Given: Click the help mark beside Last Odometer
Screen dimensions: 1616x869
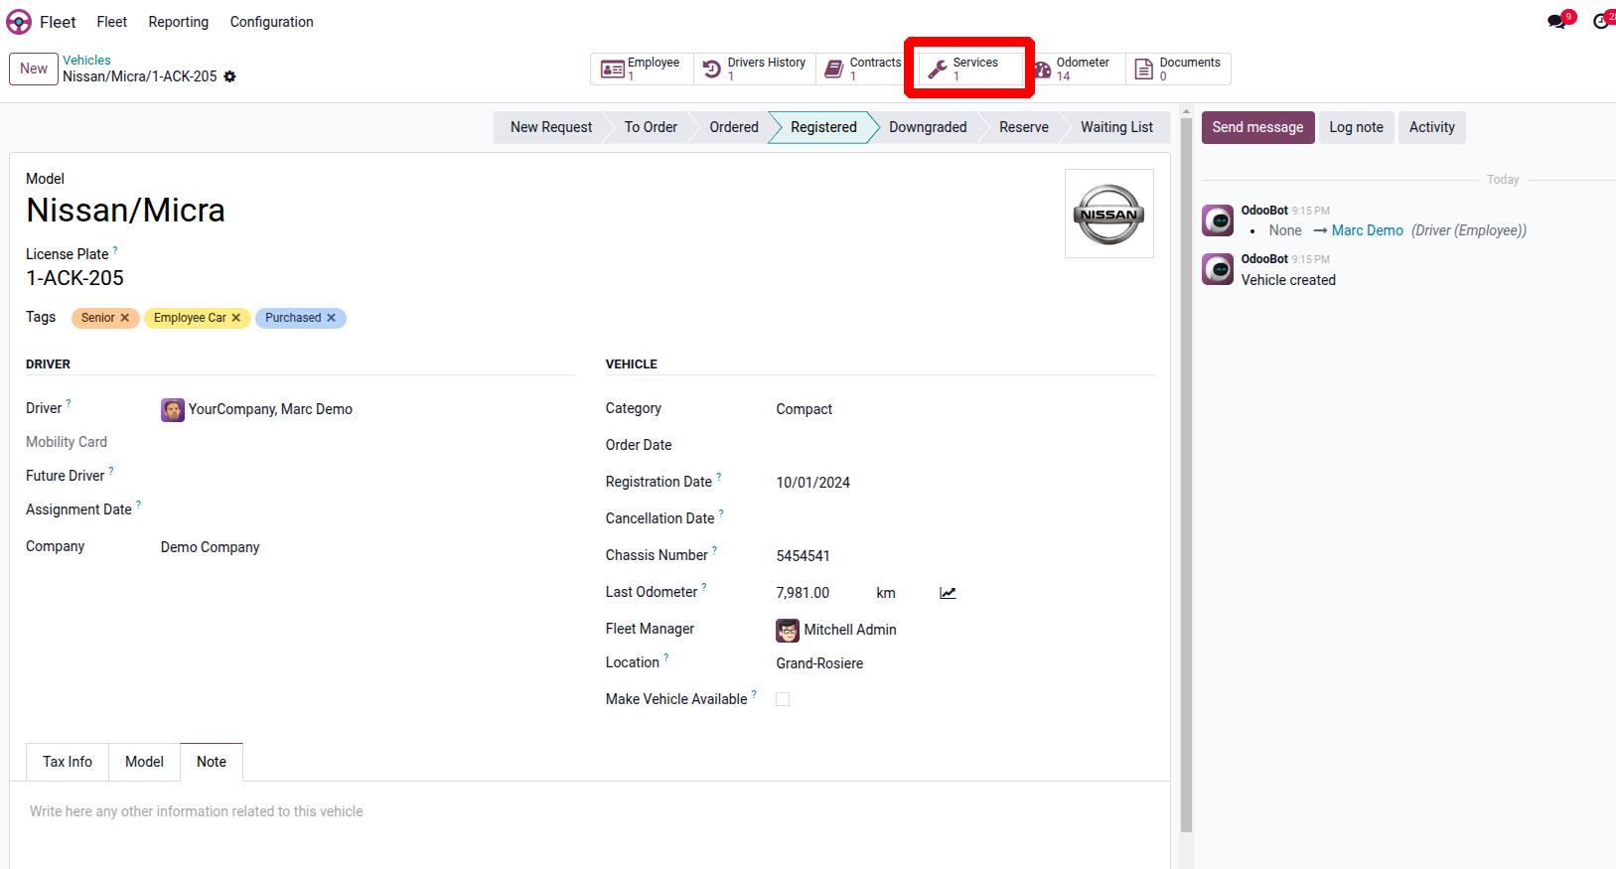Looking at the screenshot, I should pos(704,588).
